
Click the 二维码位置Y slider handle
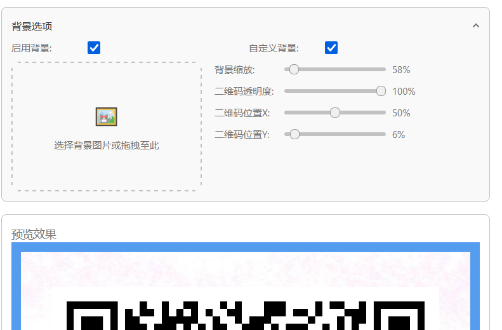click(x=294, y=134)
